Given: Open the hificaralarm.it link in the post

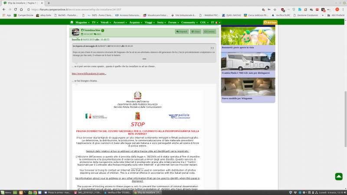Looking at the screenshot, I should pos(89,74).
